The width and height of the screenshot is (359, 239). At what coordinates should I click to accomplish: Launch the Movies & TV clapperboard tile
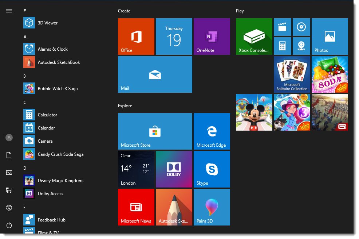tap(283, 27)
